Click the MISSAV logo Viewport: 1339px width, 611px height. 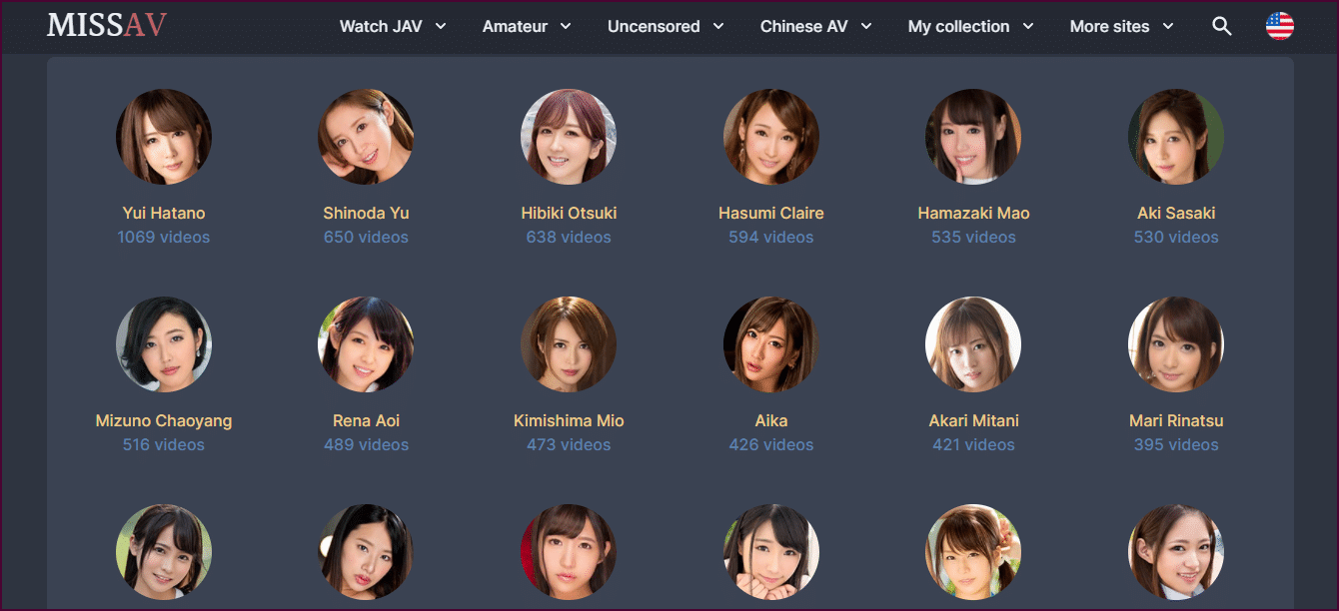click(x=107, y=26)
